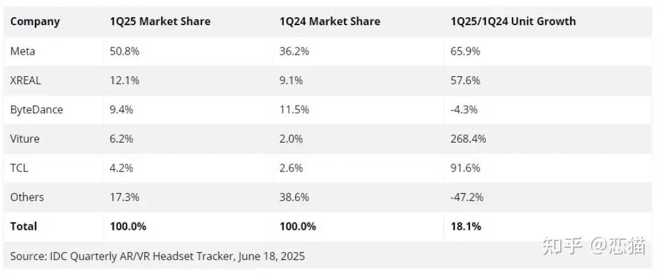Click XREAL's 9.1% 1Q24 share

point(291,81)
